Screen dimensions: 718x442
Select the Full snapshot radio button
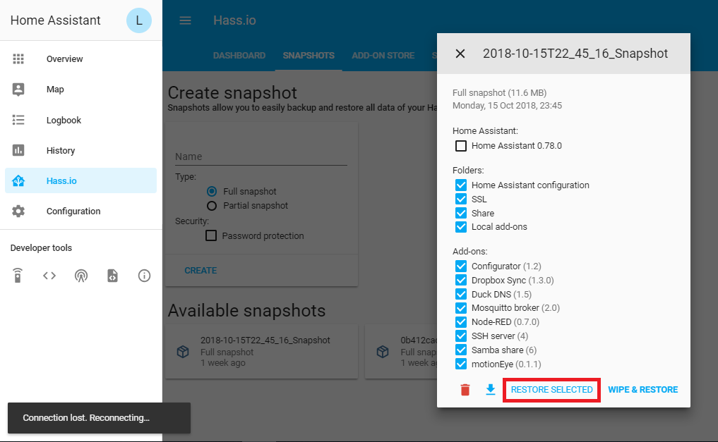212,191
